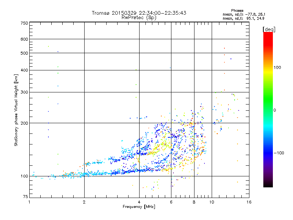293x220 pixels.
Task: Click the y-axis label '200'
Action: (24, 123)
